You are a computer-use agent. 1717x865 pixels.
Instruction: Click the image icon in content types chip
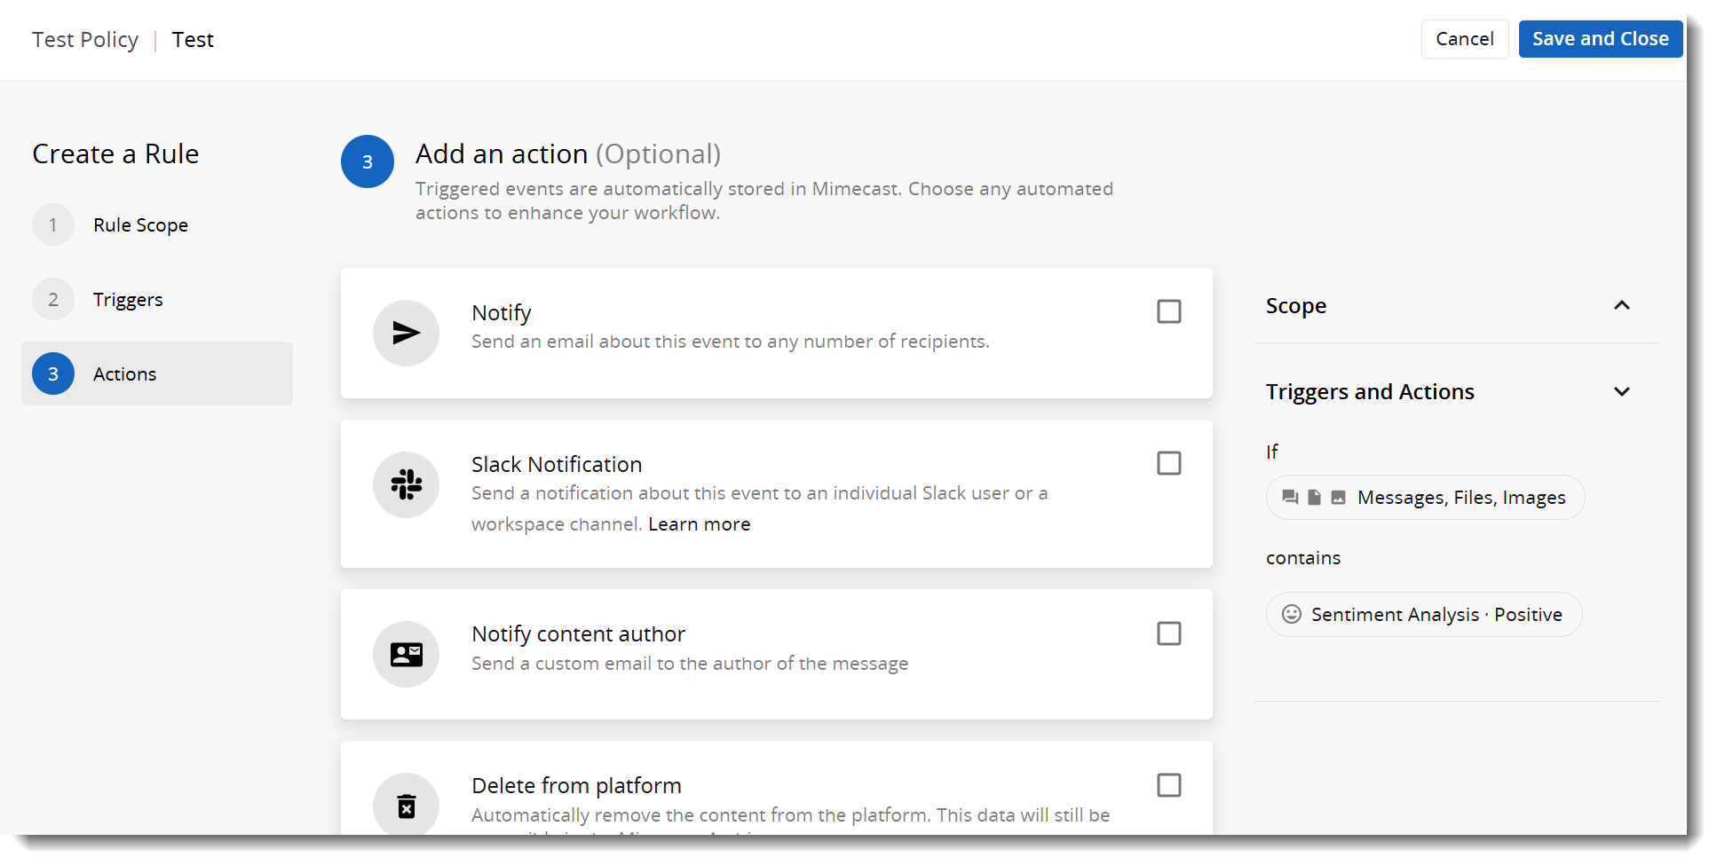[1339, 498]
